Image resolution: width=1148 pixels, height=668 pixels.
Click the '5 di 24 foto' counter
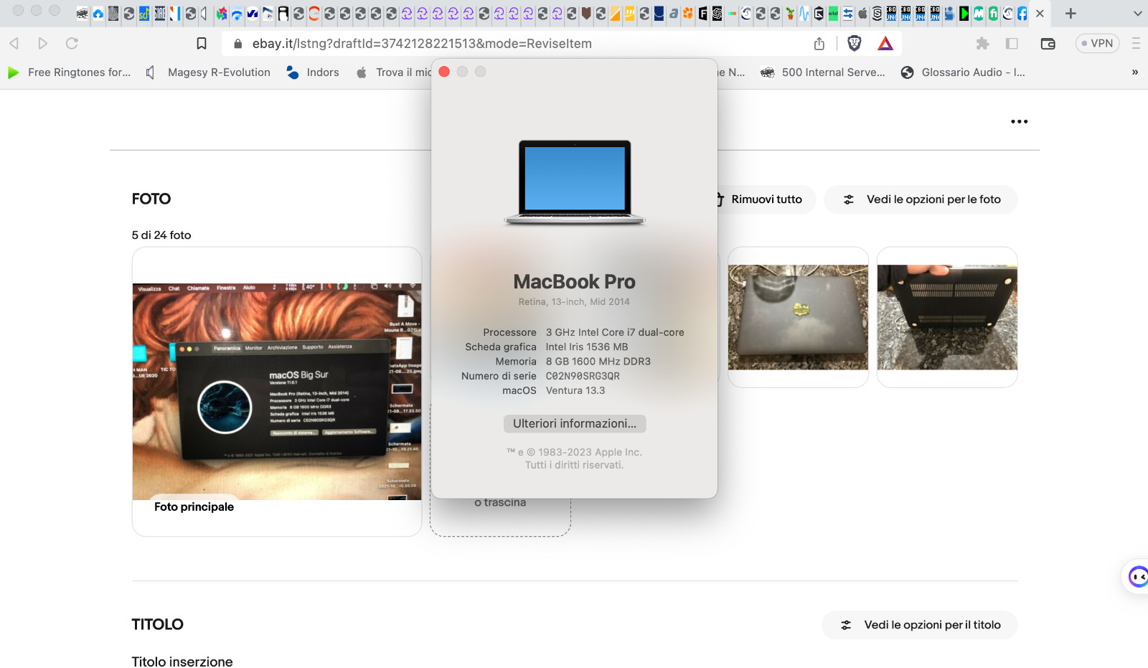click(161, 235)
